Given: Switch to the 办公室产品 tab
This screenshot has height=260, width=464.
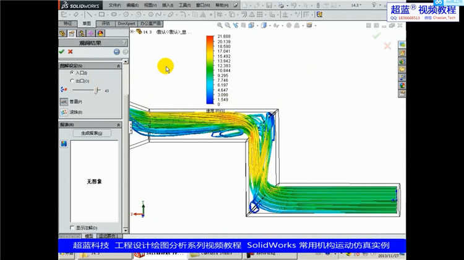Looking at the screenshot, I should coord(150,23).
